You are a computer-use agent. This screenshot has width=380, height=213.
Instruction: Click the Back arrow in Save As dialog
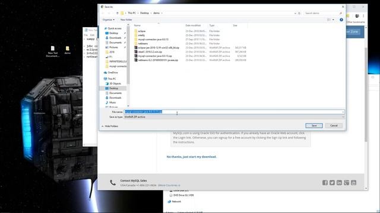click(x=103, y=13)
